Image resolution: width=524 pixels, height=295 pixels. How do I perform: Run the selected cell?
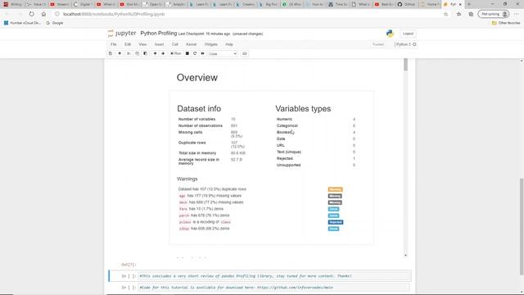[176, 53]
